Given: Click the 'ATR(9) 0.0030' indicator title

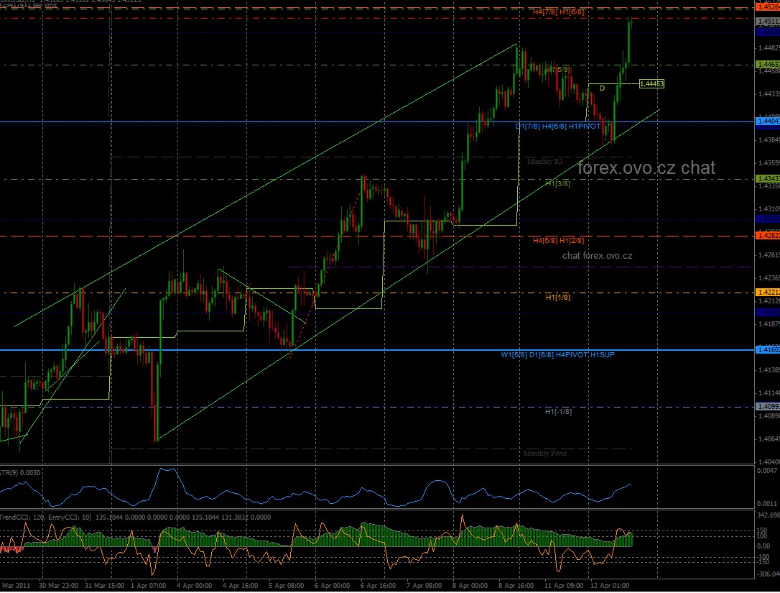Looking at the screenshot, I should (20, 472).
